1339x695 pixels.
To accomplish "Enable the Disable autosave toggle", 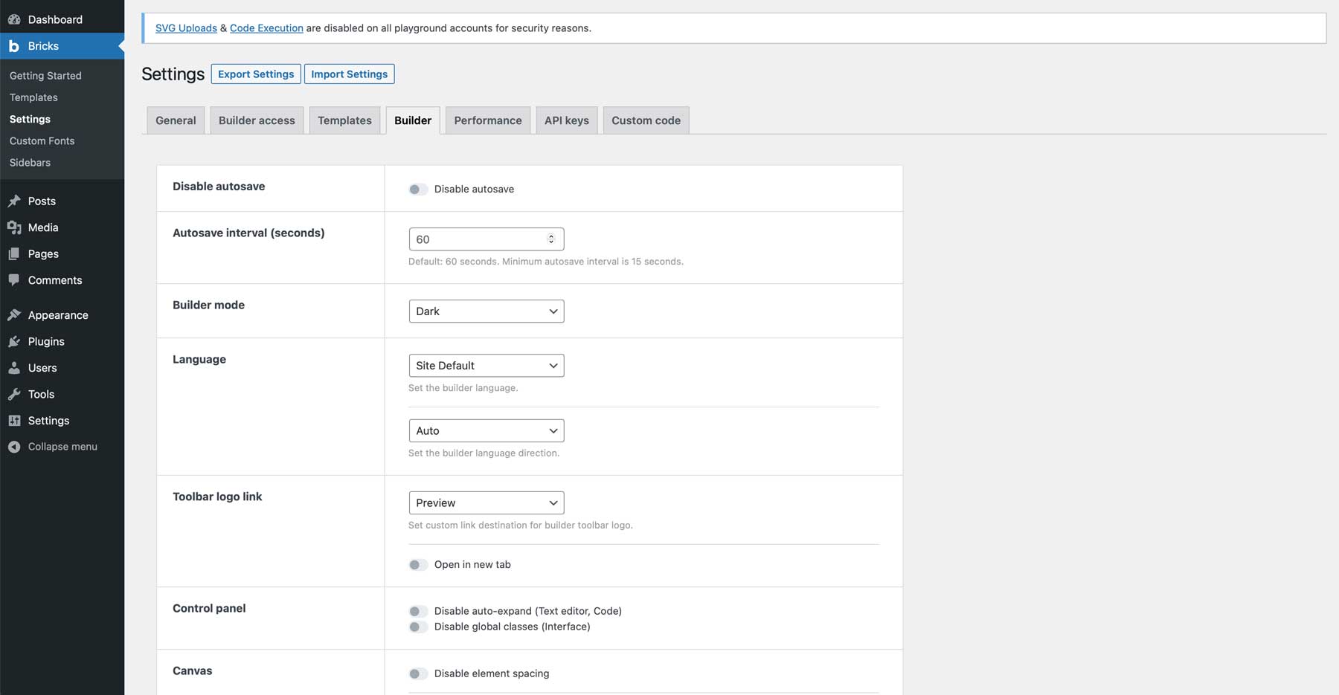I will click(x=417, y=189).
